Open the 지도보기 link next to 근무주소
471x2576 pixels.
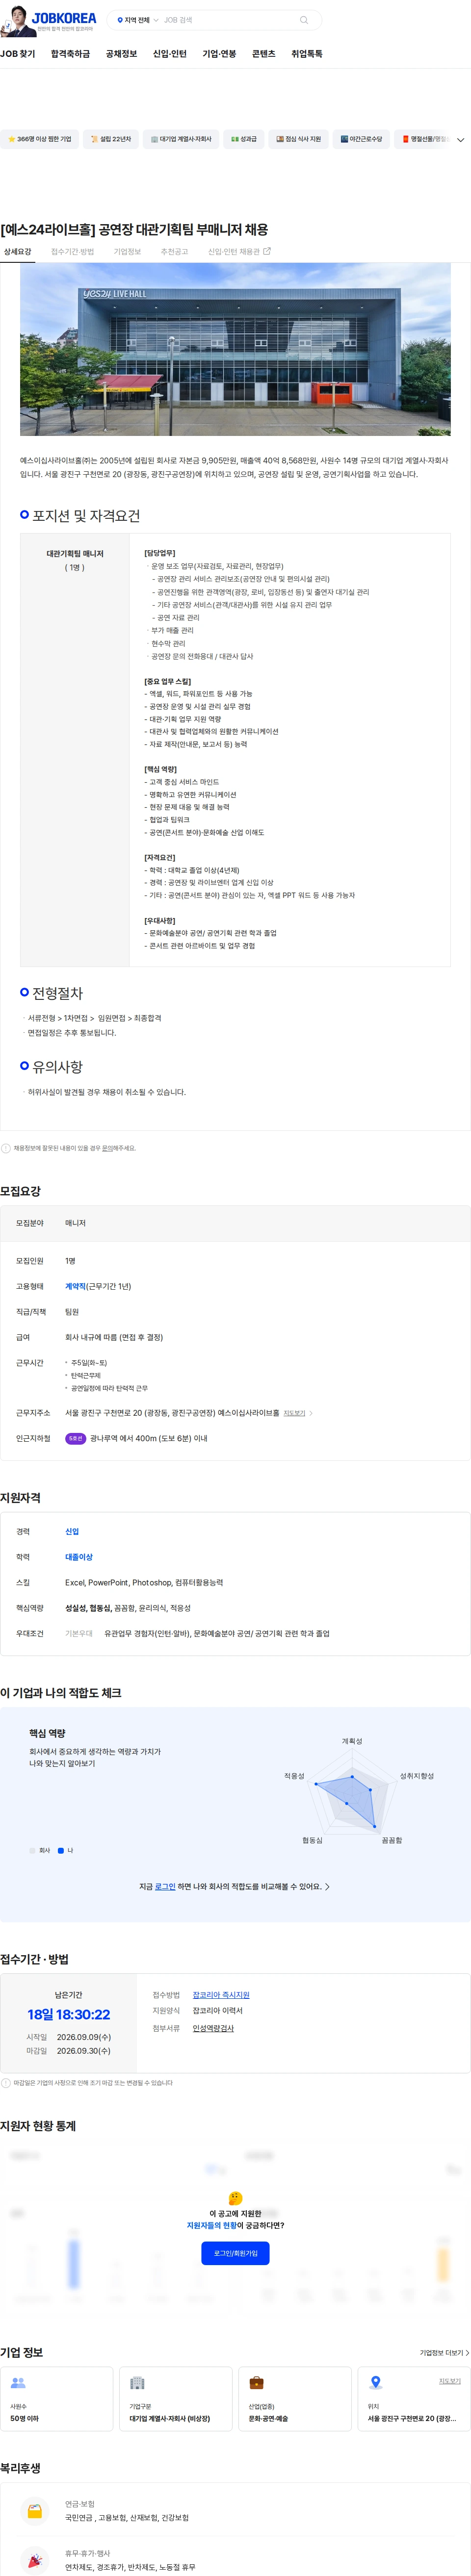pos(294,1413)
